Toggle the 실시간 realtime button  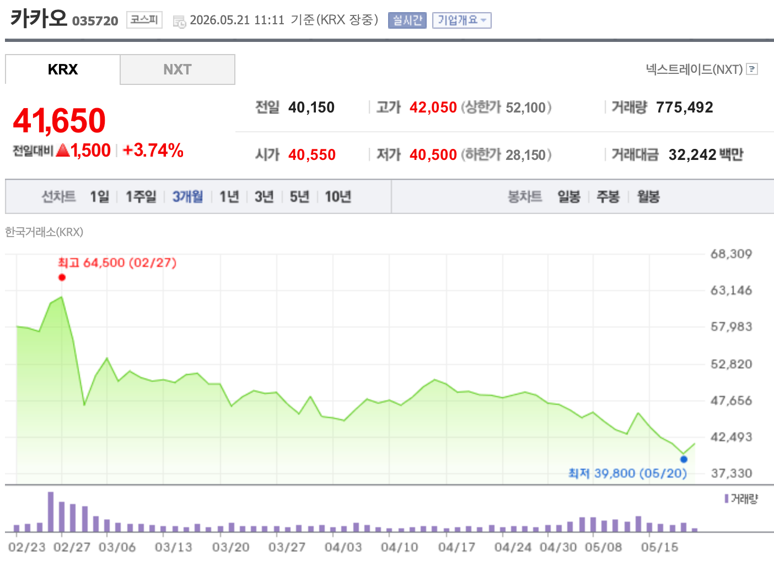click(x=407, y=20)
